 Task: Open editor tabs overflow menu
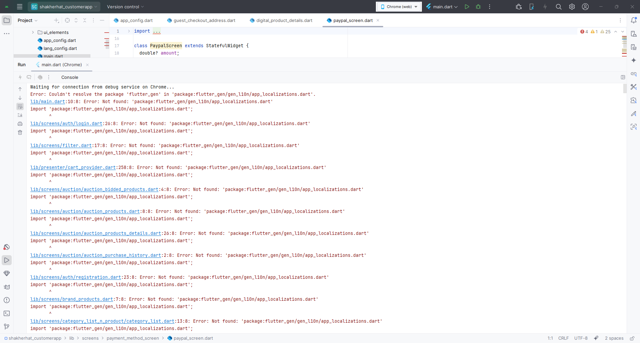point(620,20)
